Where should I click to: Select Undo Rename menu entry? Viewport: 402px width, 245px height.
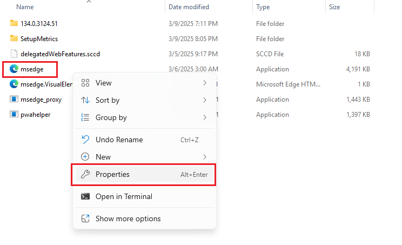point(145,140)
